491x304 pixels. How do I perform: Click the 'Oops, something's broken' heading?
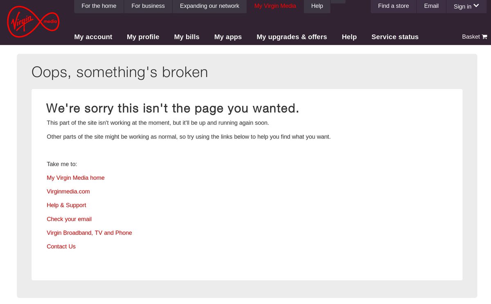point(120,72)
